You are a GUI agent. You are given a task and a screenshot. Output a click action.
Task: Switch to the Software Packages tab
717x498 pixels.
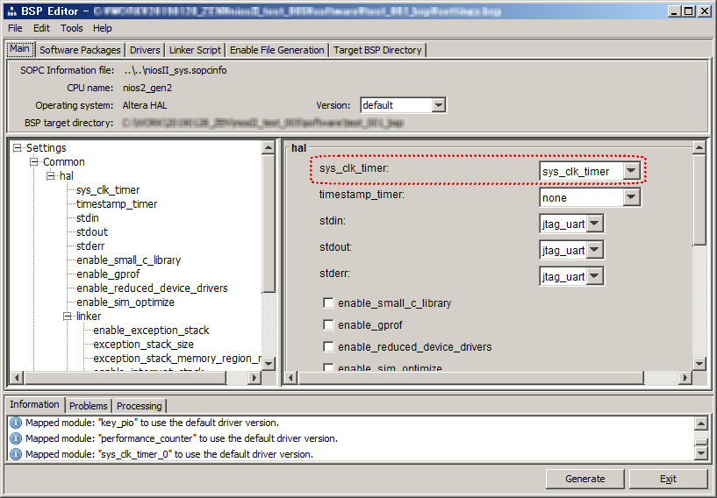pos(80,50)
